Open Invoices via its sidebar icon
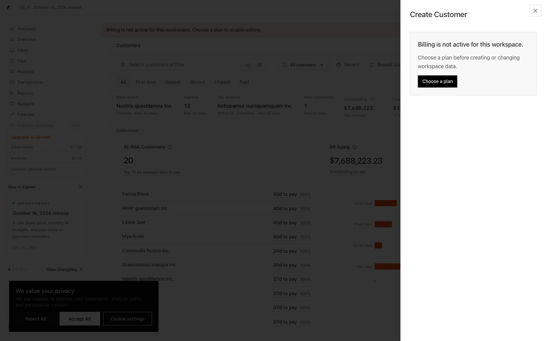546x341 pixels. tap(12, 72)
